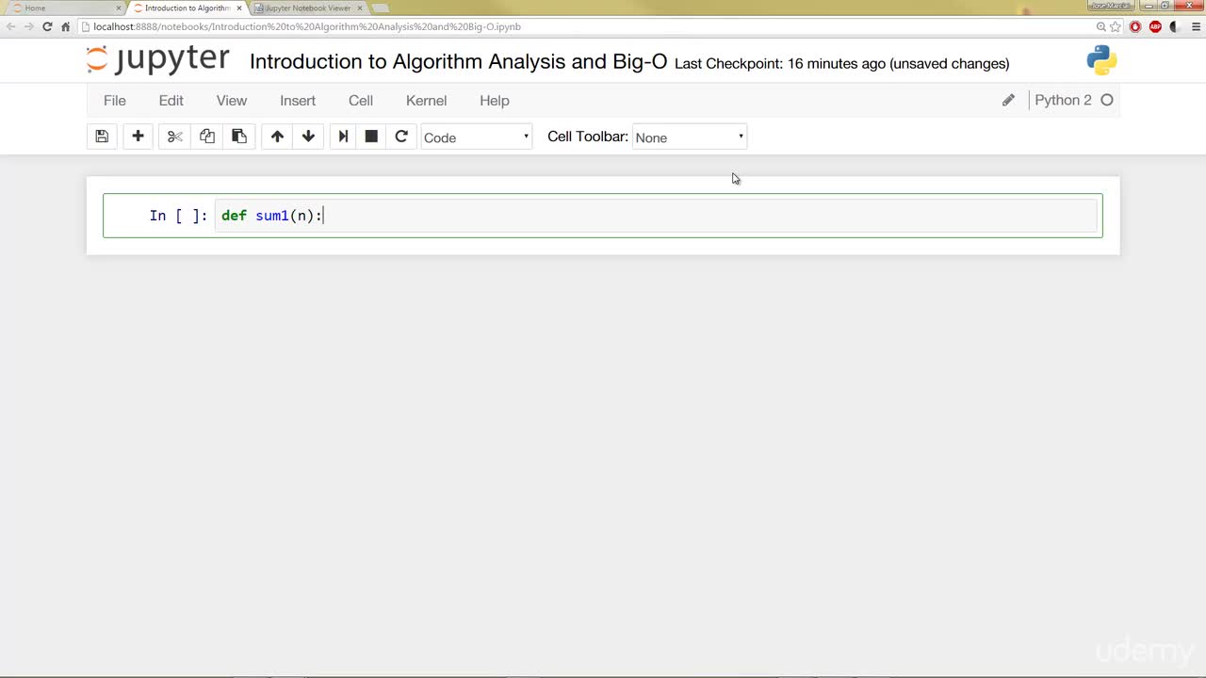The height and width of the screenshot is (678, 1206).
Task: Expand the Cell Toolbar None dropdown
Action: 690,137
